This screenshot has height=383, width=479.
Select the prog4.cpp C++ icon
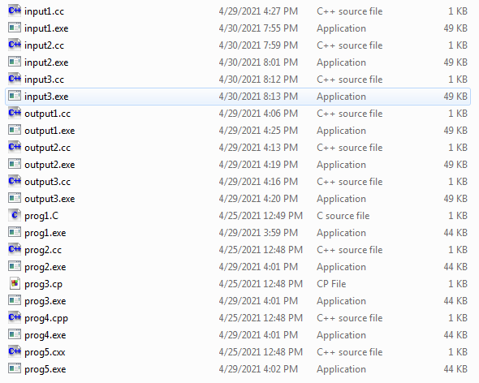(x=15, y=317)
